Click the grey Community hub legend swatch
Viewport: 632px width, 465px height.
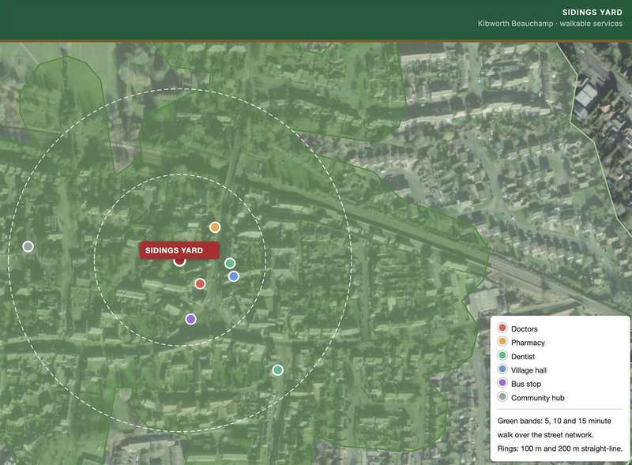tap(502, 397)
